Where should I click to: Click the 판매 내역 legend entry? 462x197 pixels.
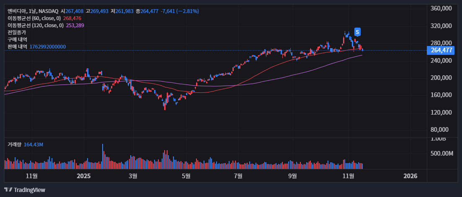pos(17,46)
